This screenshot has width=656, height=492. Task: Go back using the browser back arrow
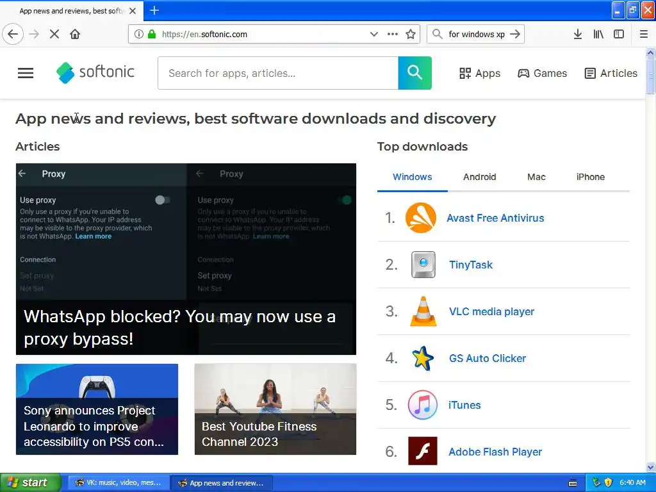[13, 34]
